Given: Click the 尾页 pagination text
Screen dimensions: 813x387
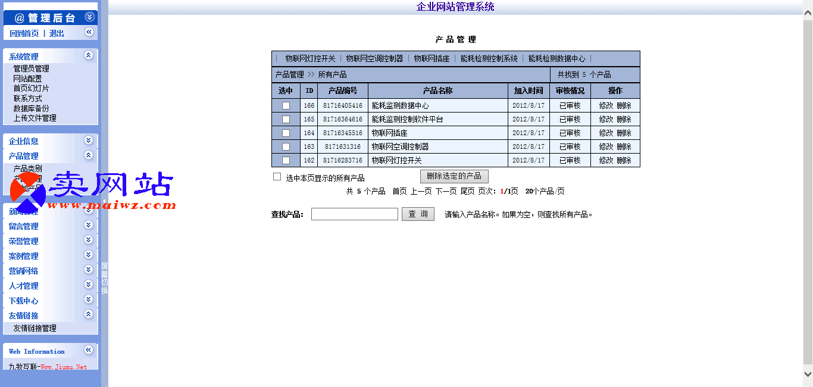Looking at the screenshot, I should click(468, 192).
